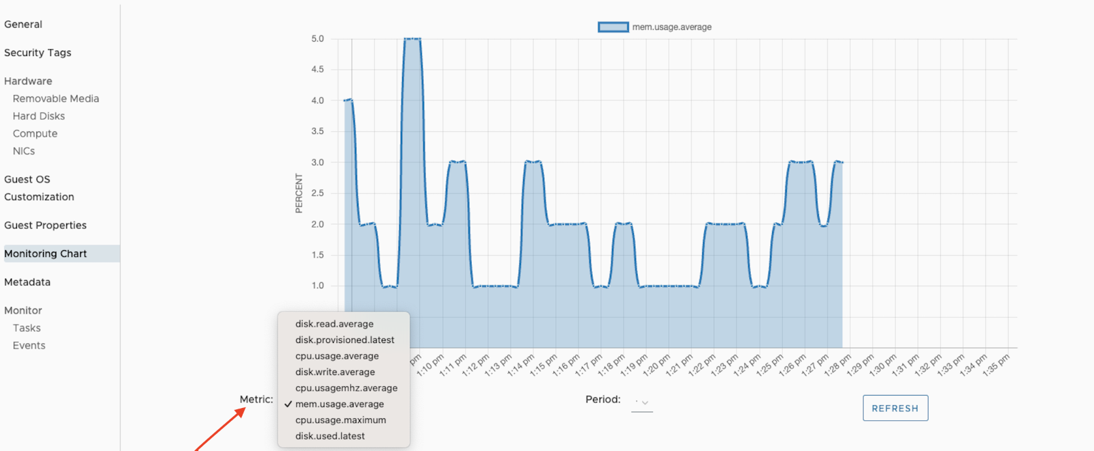
Task: Toggle mem.usage.average legend swatch
Action: pyautogui.click(x=613, y=27)
